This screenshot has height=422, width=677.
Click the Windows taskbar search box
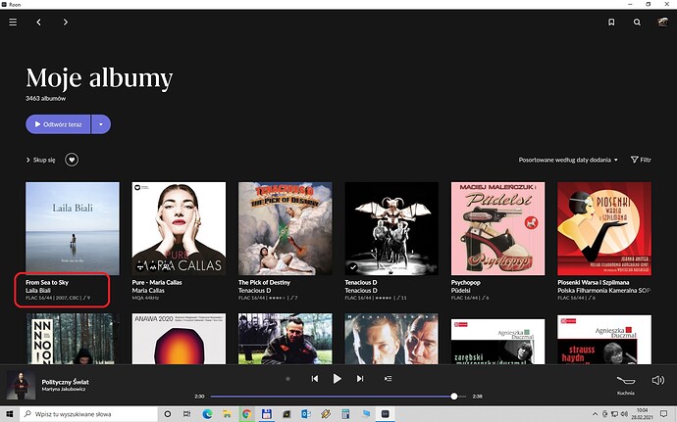click(x=88, y=414)
